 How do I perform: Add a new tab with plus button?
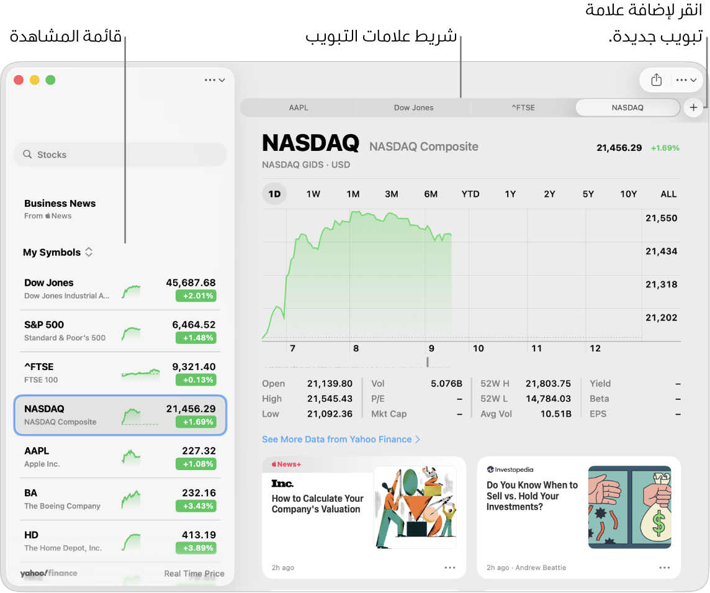(x=693, y=107)
